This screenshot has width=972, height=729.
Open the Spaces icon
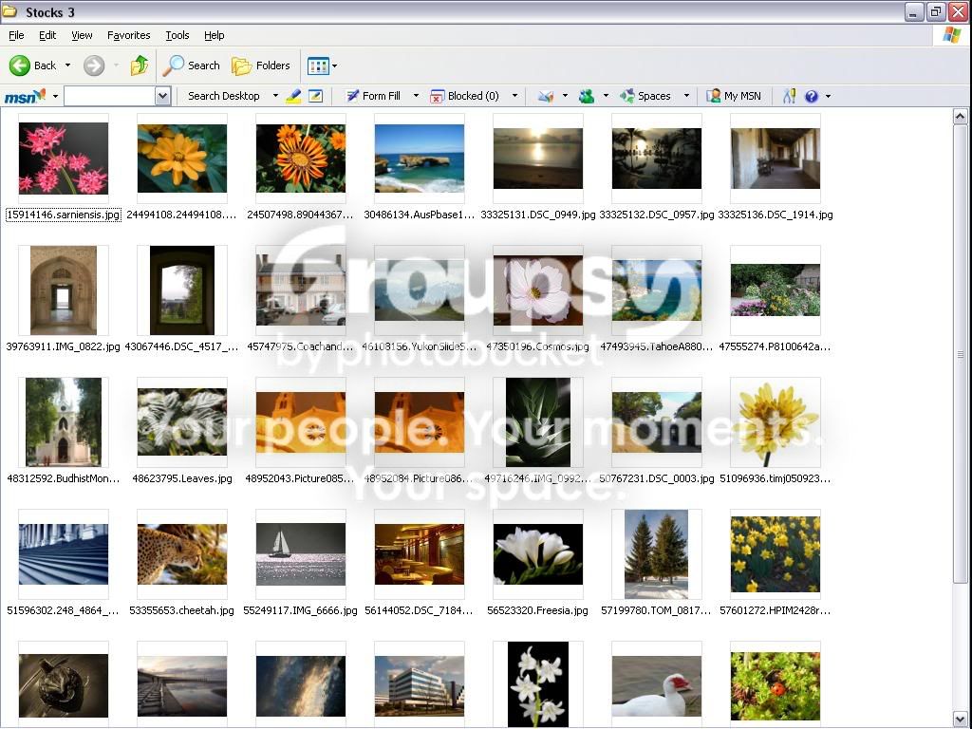point(627,96)
